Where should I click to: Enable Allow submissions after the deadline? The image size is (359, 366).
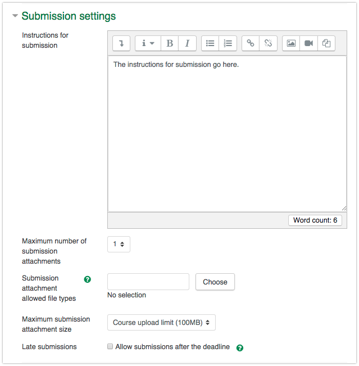[110, 347]
